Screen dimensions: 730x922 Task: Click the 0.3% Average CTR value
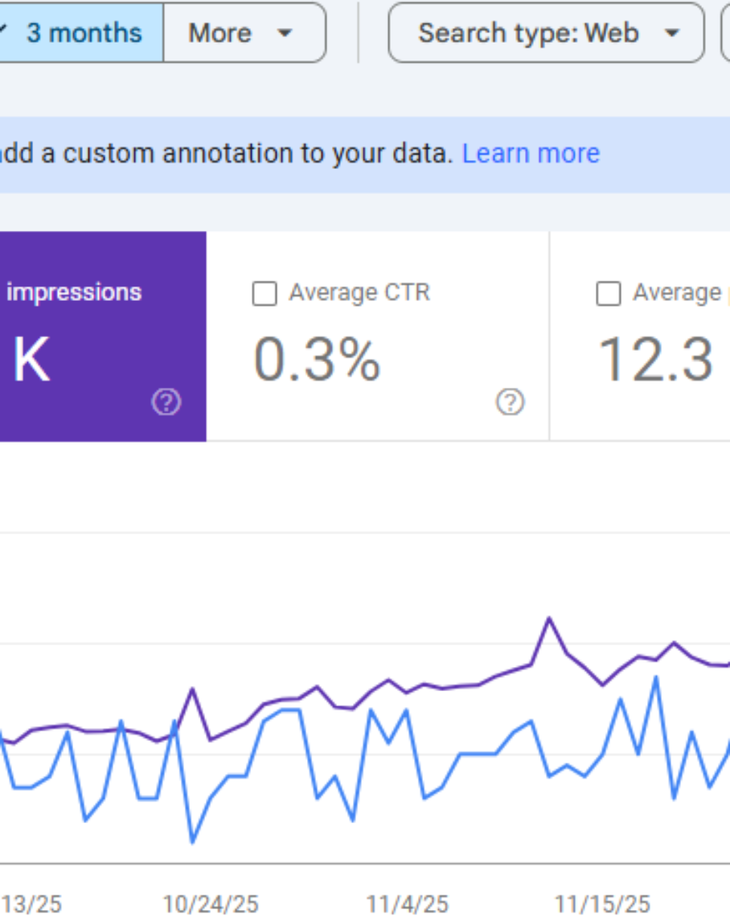[317, 359]
